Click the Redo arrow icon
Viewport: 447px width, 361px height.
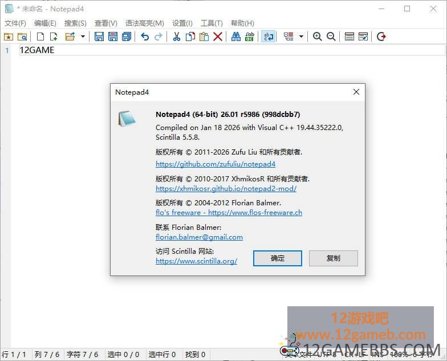(x=159, y=36)
